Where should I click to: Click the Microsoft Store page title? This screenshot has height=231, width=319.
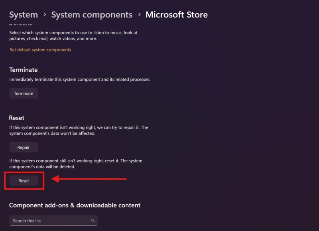click(176, 15)
